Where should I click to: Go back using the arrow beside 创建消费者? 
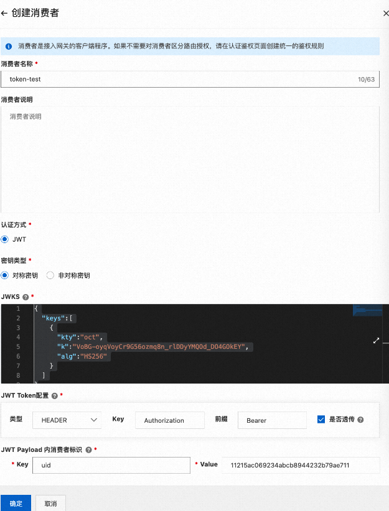click(4, 13)
